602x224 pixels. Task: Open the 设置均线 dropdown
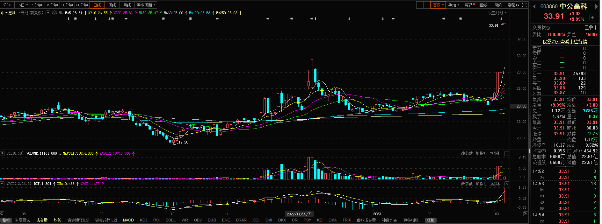[497, 13]
